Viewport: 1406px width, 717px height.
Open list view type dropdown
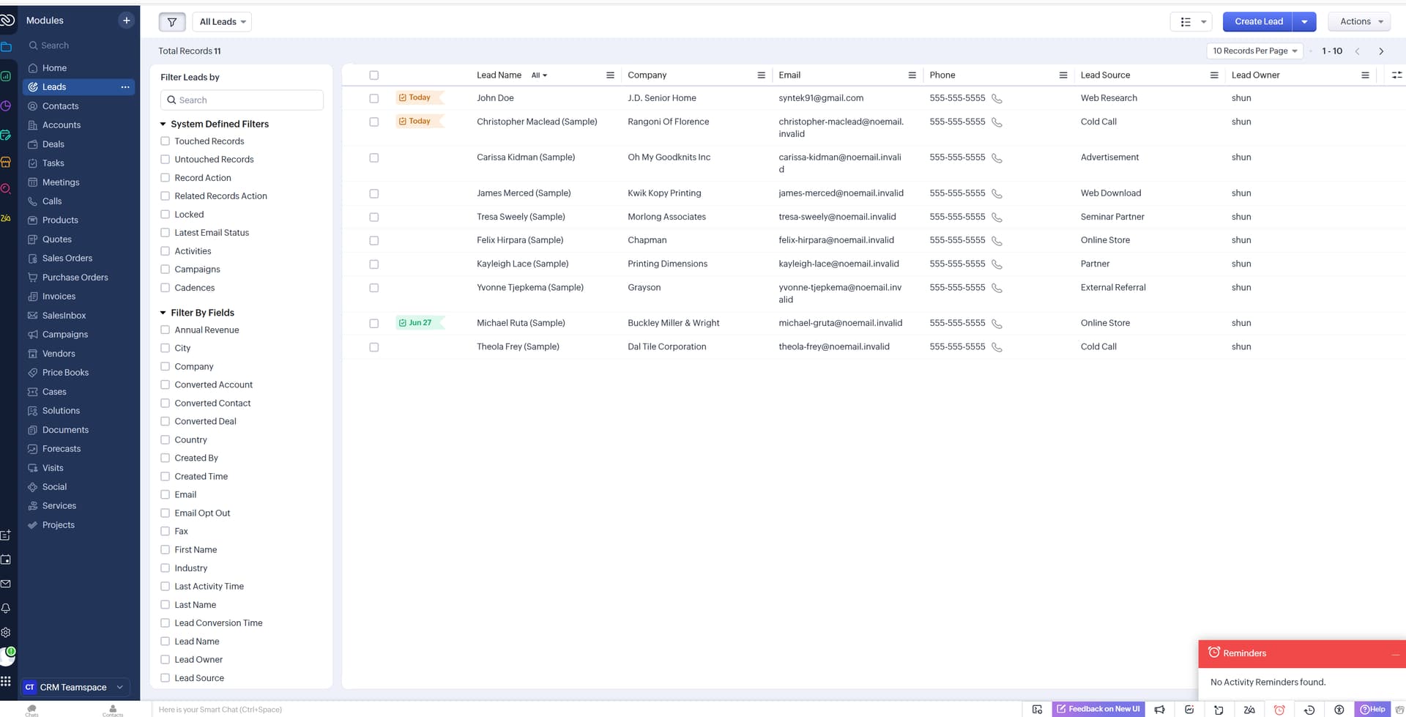(1191, 22)
